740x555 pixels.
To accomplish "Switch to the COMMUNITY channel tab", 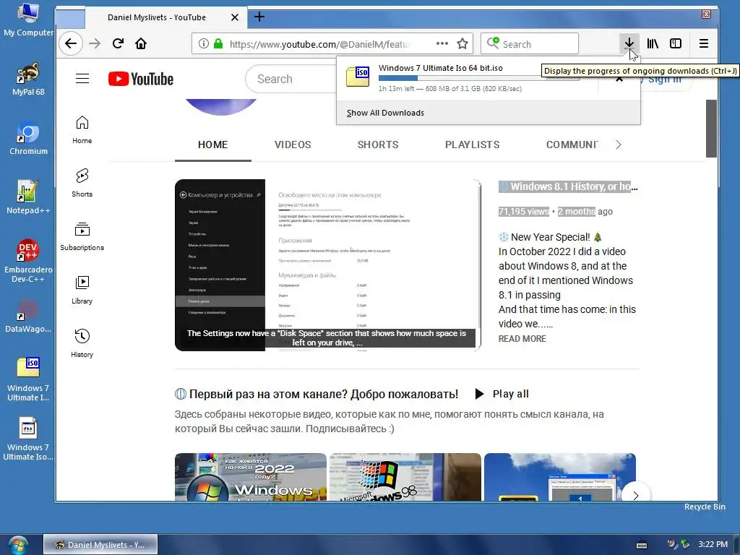I will (x=572, y=145).
